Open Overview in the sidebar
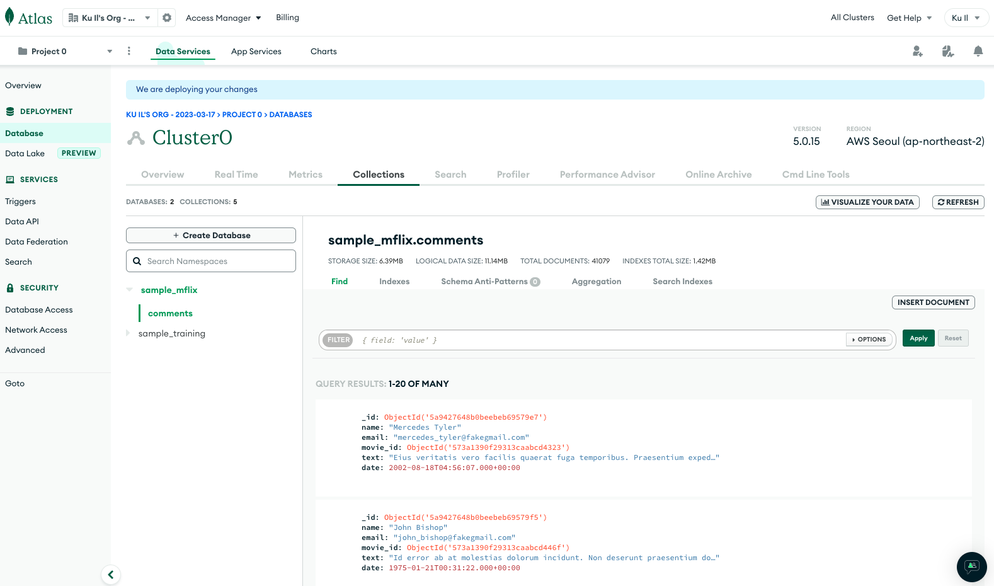Viewport: 994px width, 586px height. click(x=23, y=86)
